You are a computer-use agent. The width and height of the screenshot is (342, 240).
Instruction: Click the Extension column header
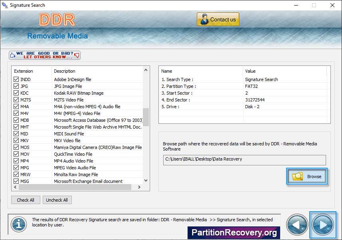click(32, 71)
